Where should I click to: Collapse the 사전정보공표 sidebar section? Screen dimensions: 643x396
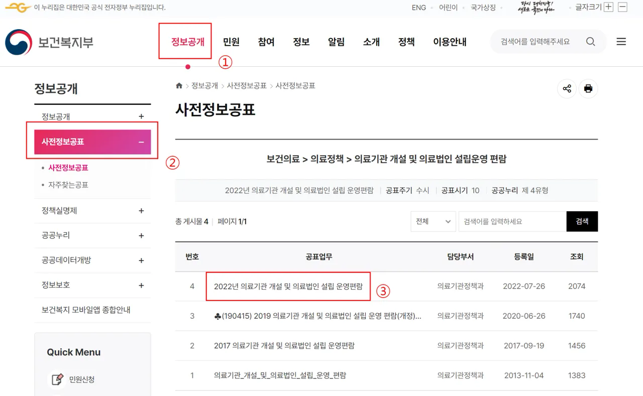coord(141,142)
